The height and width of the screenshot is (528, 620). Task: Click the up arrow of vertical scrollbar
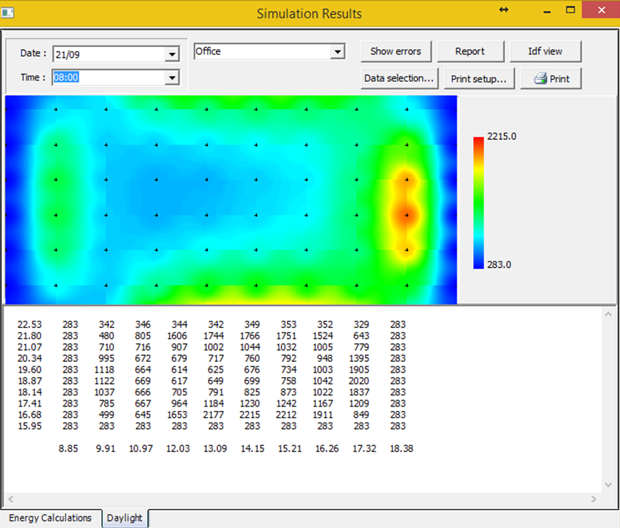point(608,314)
